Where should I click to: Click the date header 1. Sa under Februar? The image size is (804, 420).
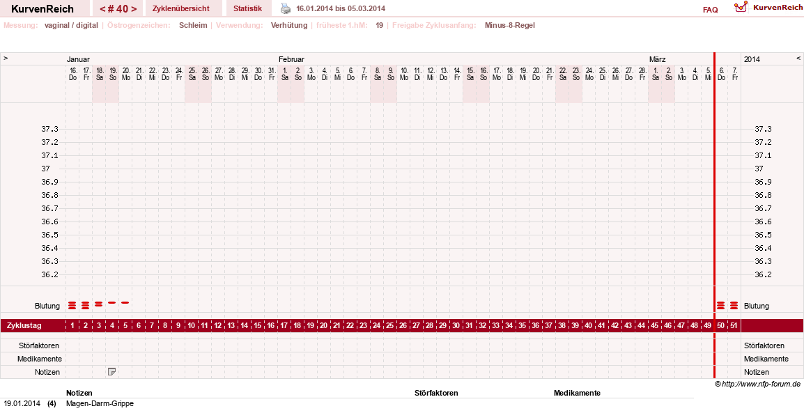pyautogui.click(x=284, y=74)
